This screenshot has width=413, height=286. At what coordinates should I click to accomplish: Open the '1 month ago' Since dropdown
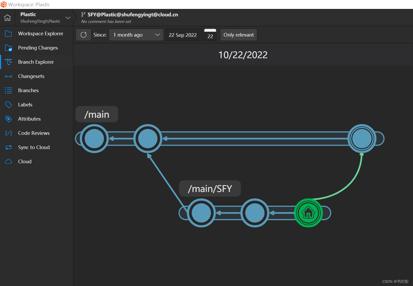point(136,35)
